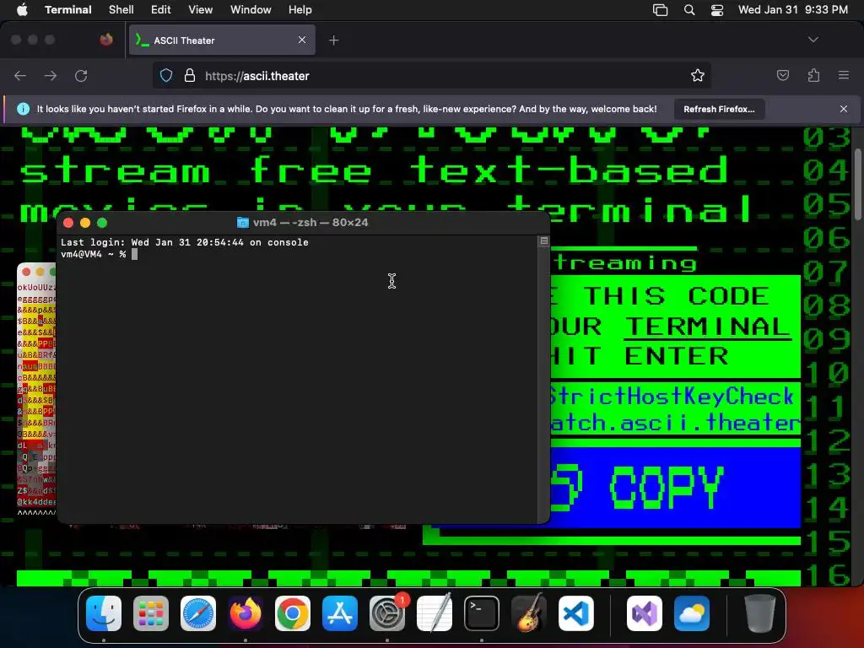Image resolution: width=864 pixels, height=648 pixels.
Task: Click the Last login text in Terminal
Action: pos(184,242)
